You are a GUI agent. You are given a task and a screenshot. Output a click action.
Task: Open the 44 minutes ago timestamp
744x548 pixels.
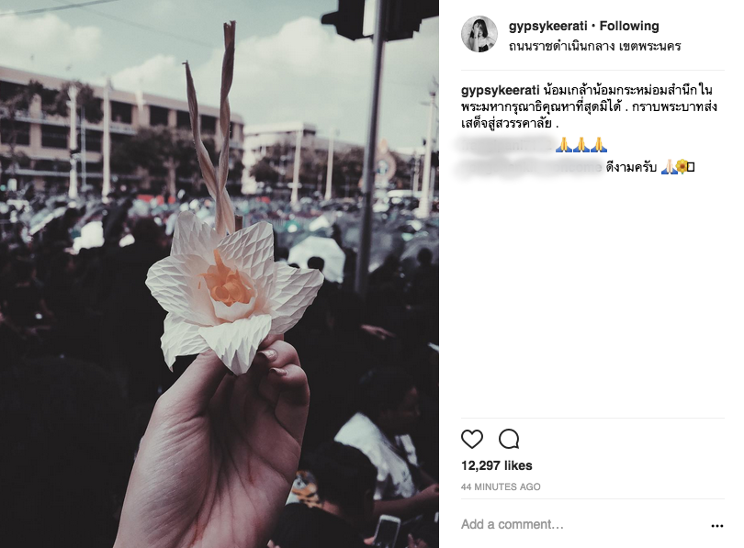pyautogui.click(x=501, y=486)
